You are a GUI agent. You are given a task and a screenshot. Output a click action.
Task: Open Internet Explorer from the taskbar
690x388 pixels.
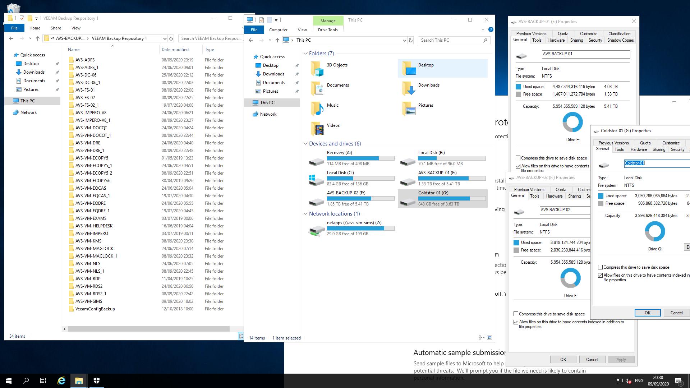[61, 380]
